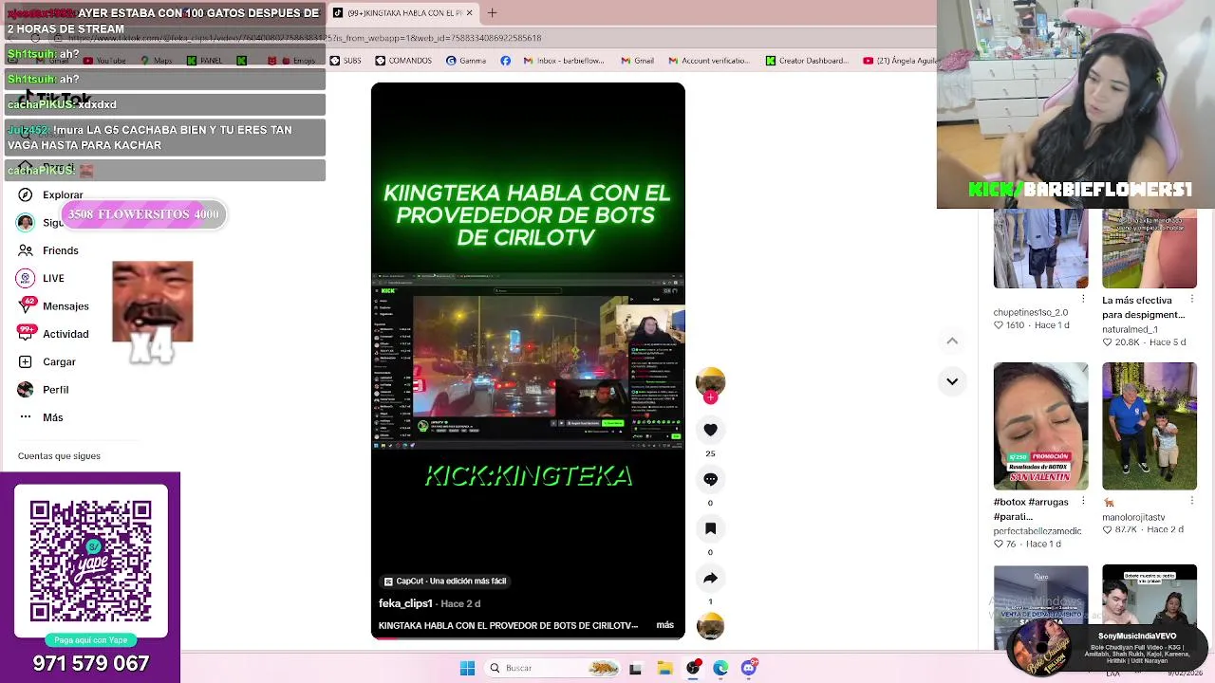Open Microsoft Edge from the taskbar

[720, 668]
